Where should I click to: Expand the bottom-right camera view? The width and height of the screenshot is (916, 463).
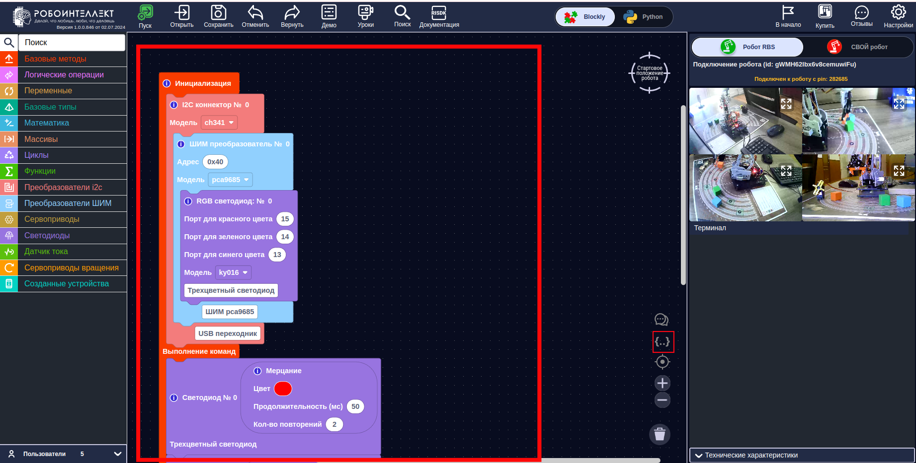point(899,171)
